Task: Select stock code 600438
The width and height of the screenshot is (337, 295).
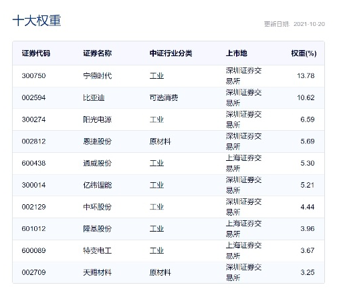Action: [33, 163]
